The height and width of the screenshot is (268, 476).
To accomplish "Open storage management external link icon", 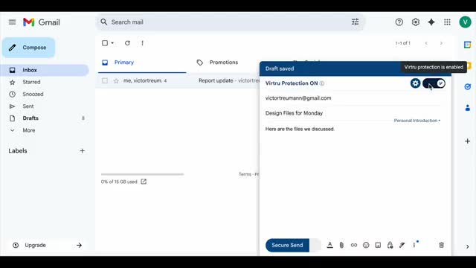I will point(144,182).
